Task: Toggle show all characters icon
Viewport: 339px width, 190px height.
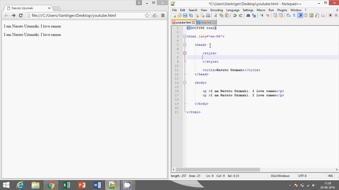Action: (294, 15)
